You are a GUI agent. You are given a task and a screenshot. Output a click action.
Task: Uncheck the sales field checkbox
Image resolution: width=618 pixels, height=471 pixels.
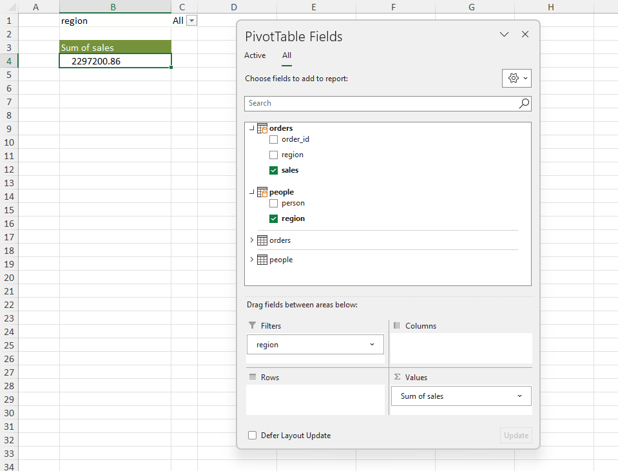[274, 170]
